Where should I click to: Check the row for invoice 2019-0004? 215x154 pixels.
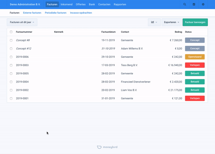point(11,82)
